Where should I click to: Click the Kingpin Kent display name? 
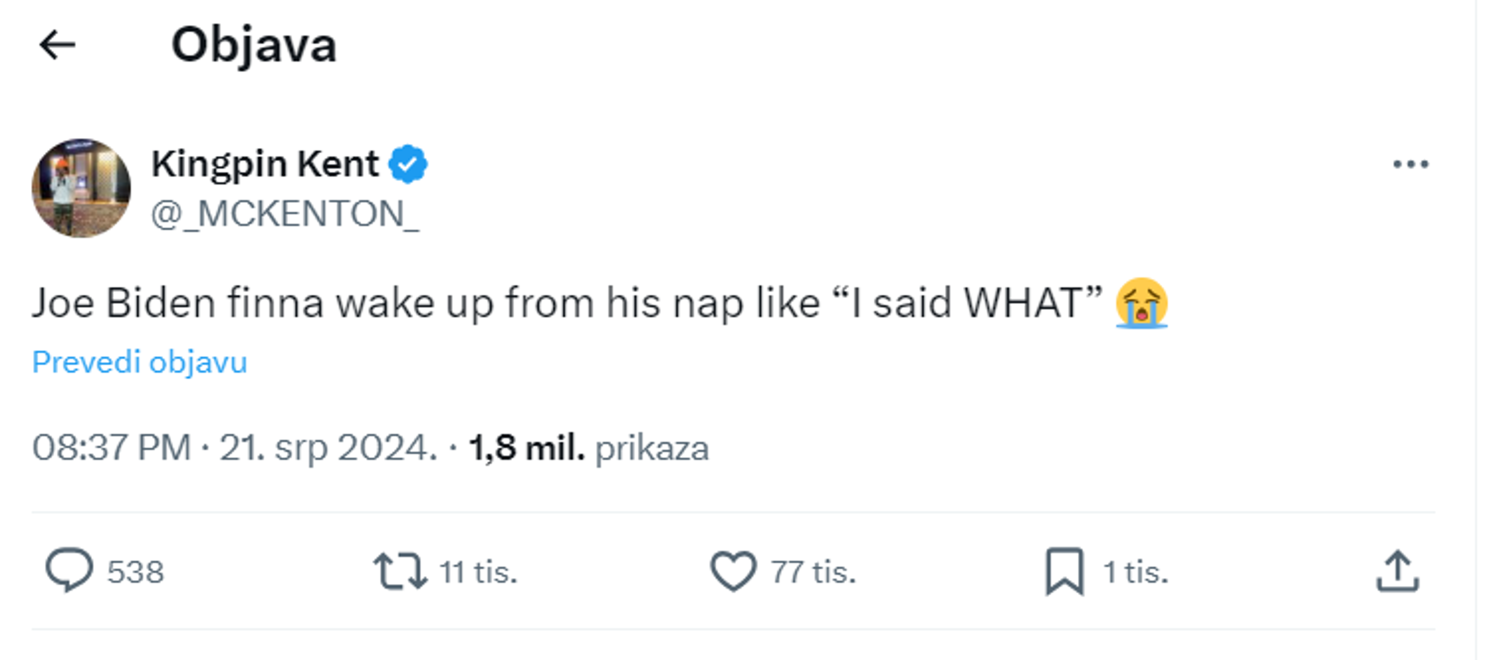point(265,164)
